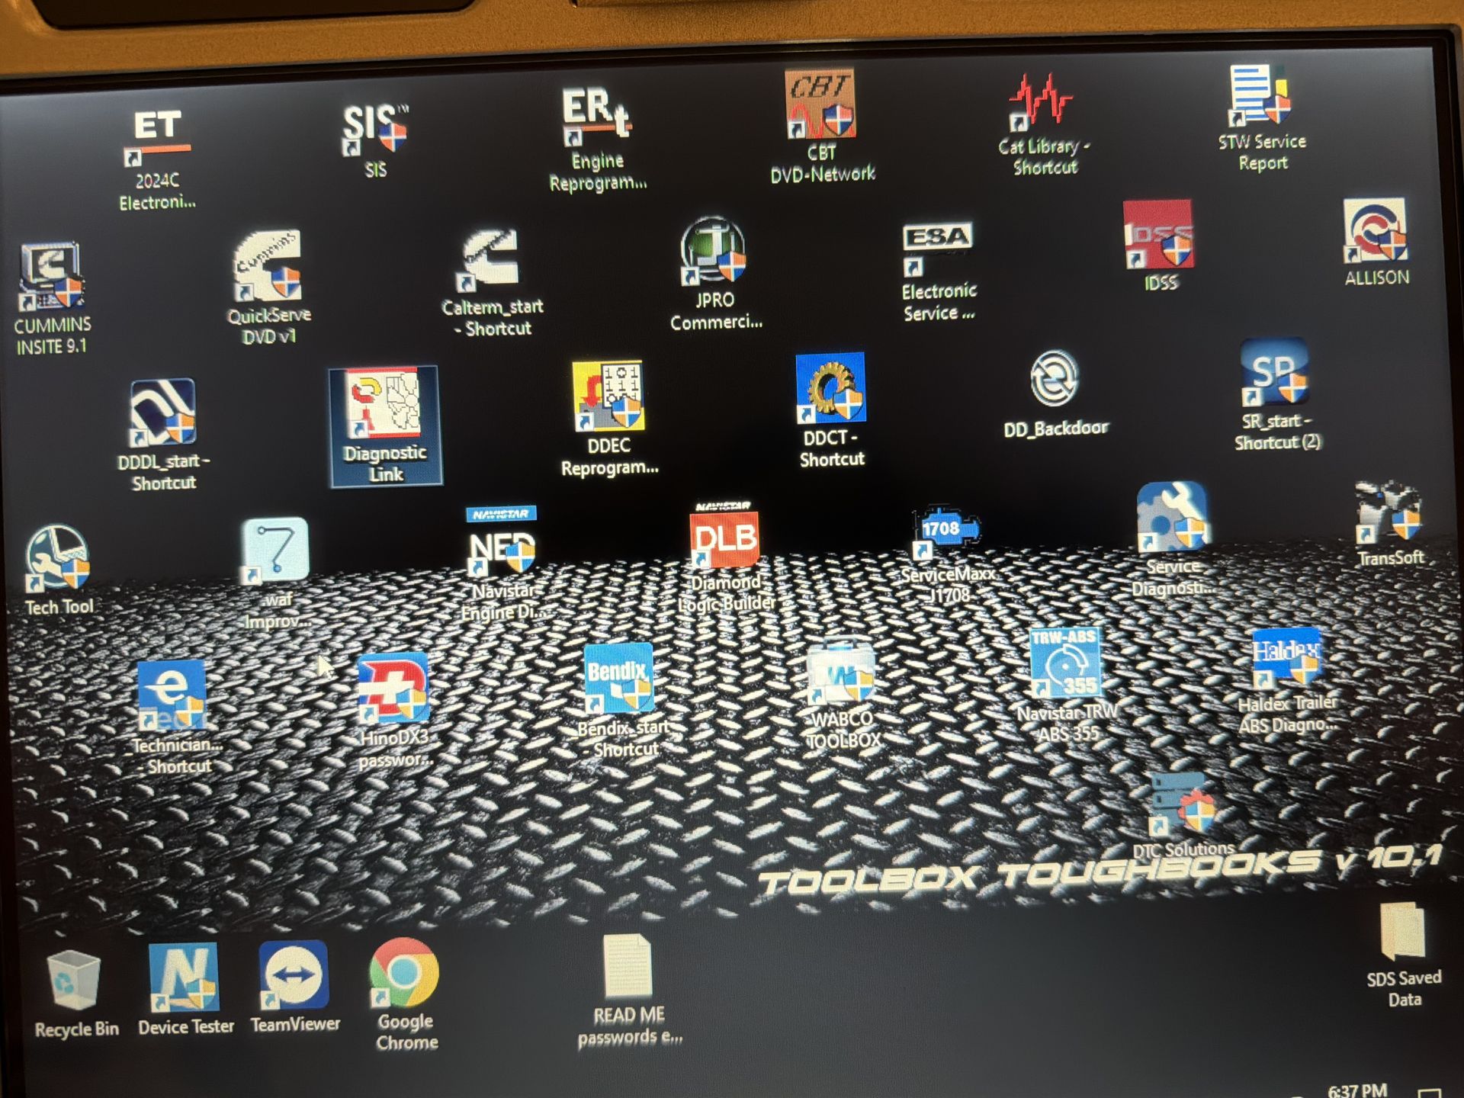Select the Diagnostic Link icon
The height and width of the screenshot is (1098, 1464).
click(385, 425)
